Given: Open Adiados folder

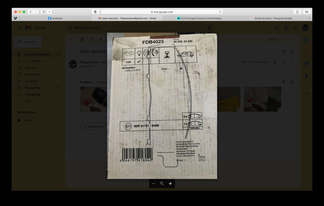Looking at the screenshot, I should tap(37, 68).
